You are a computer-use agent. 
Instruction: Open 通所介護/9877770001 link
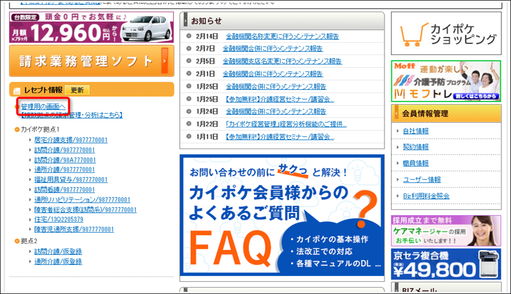coord(65,170)
